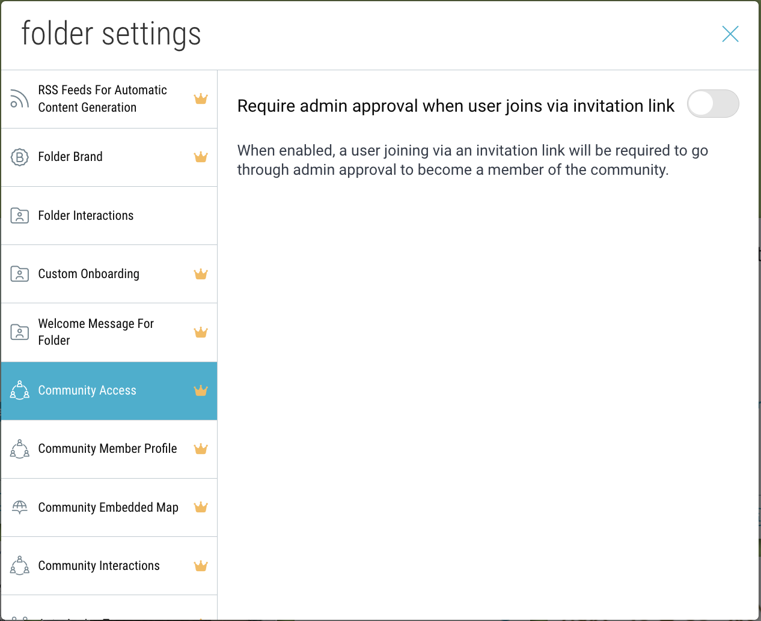Screen dimensions: 761x621
Task: Click the crown icon beside Community Interactions
Action: pos(201,566)
